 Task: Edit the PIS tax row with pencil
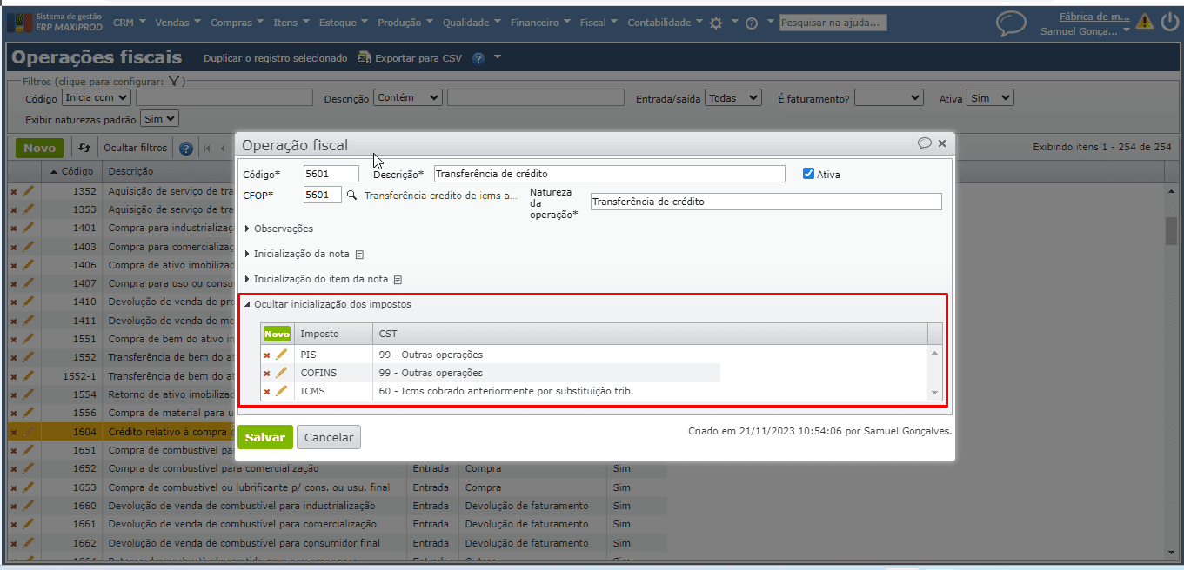[281, 355]
